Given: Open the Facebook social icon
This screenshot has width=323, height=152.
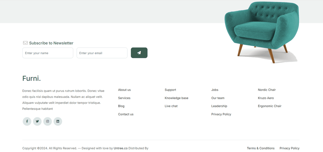Looking at the screenshot, I should [27, 121].
